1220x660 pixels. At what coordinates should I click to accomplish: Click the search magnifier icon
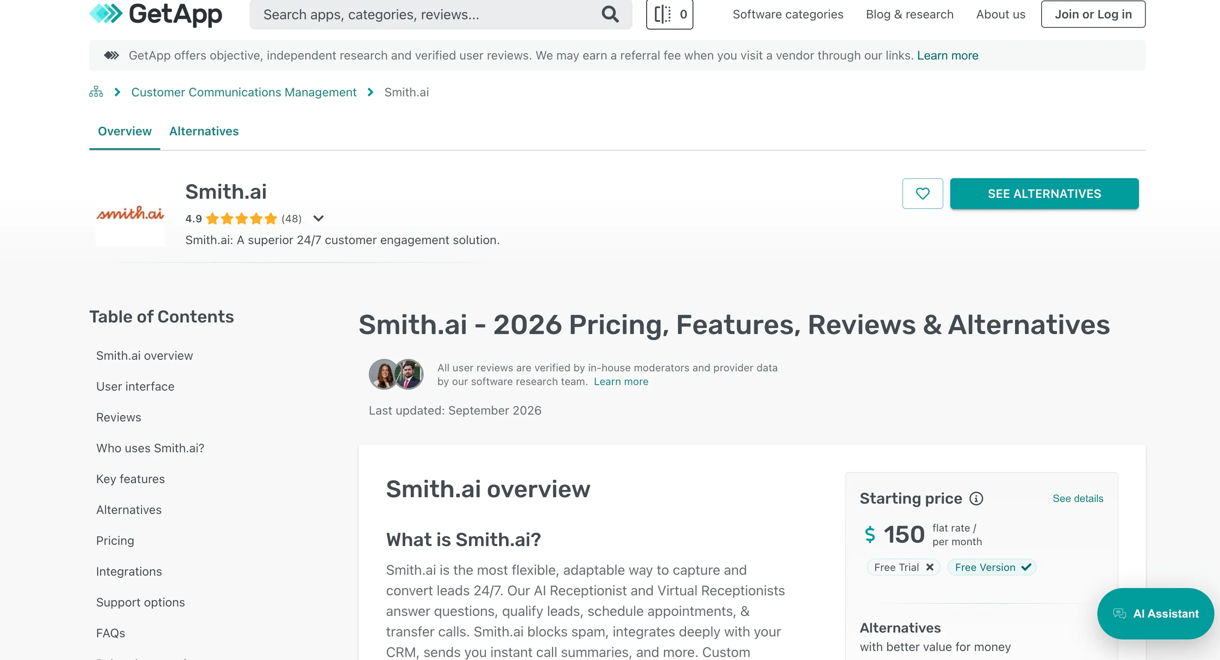610,14
